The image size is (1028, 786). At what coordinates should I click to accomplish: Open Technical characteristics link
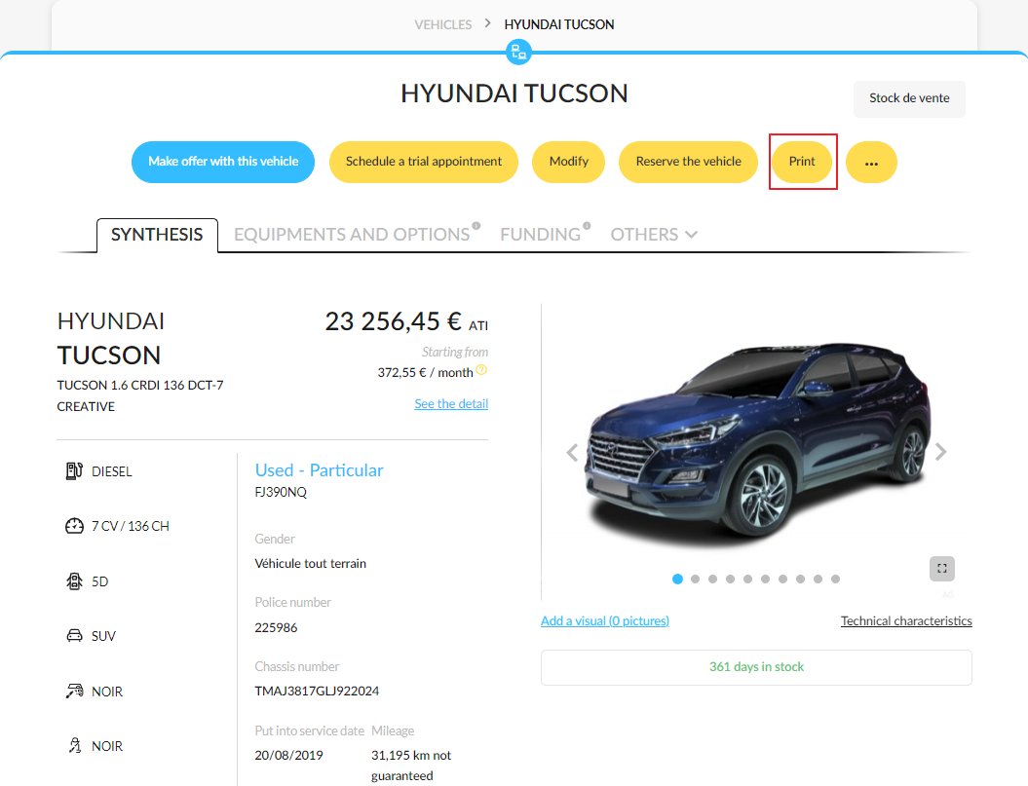[x=906, y=620]
